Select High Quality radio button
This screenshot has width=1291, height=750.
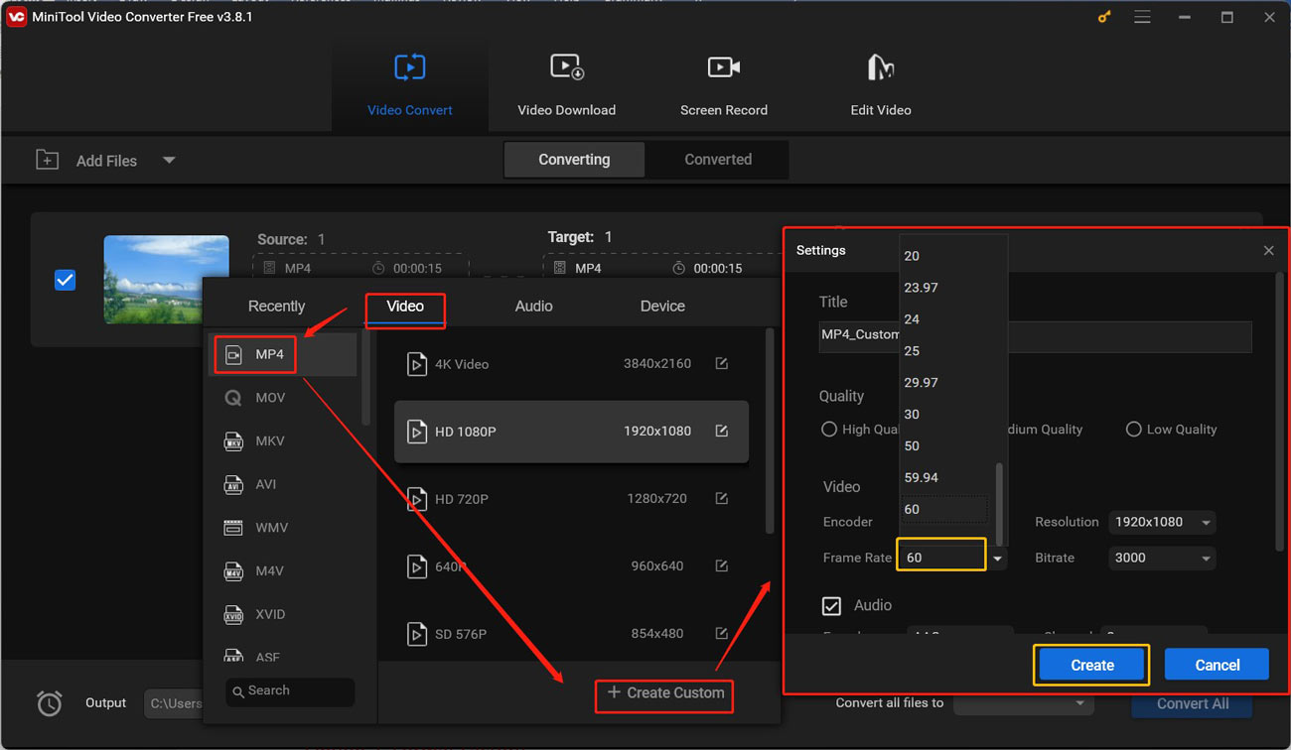pyautogui.click(x=829, y=430)
